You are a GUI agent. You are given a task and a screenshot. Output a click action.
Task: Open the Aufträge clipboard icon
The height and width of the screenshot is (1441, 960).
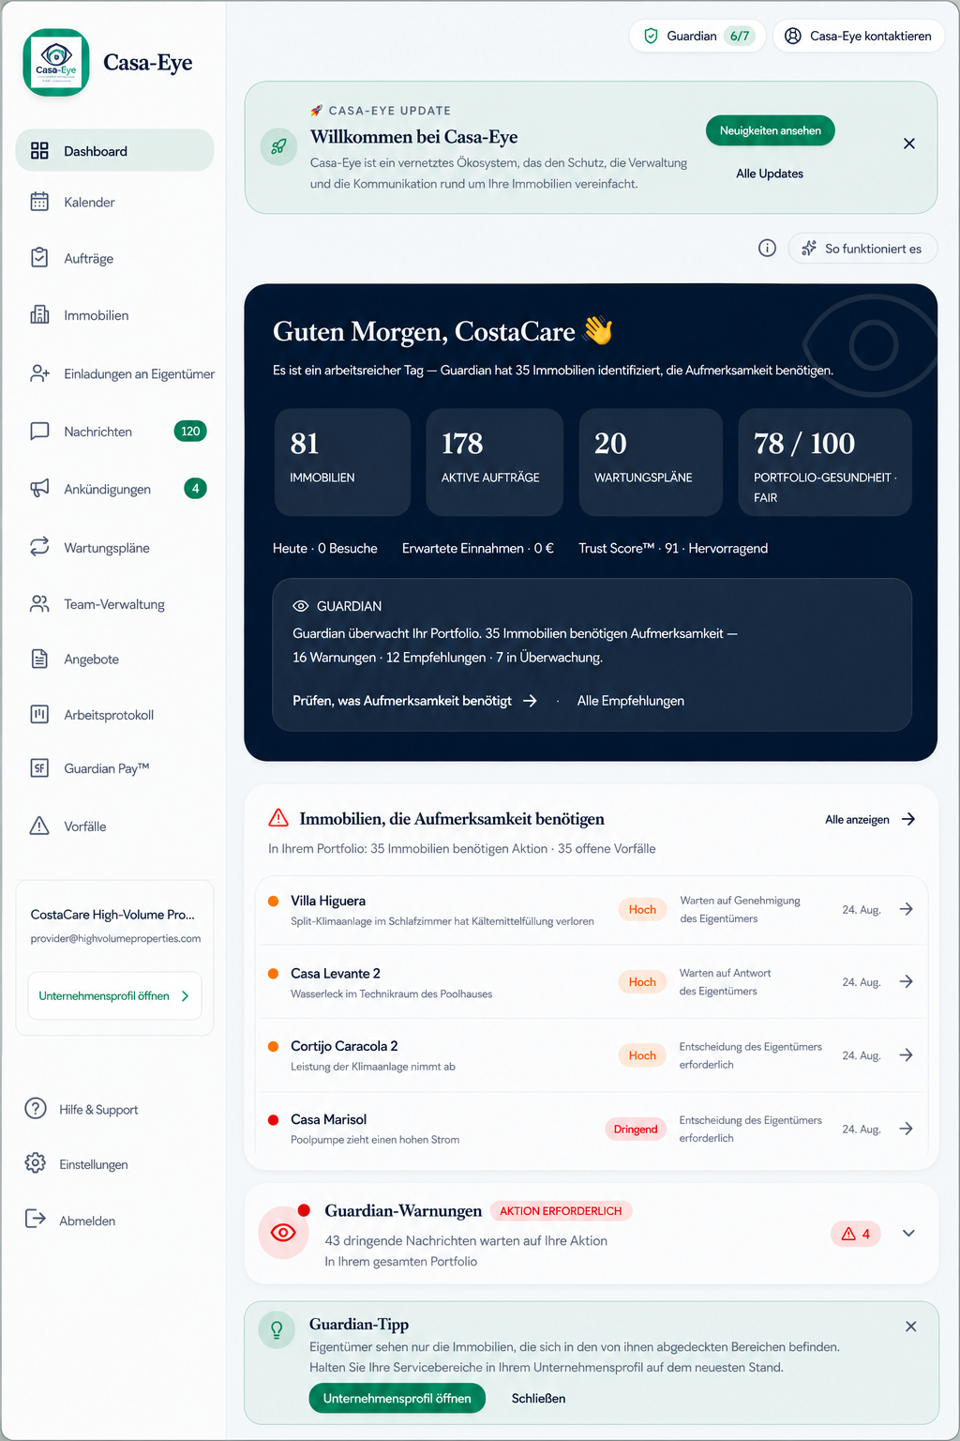pyautogui.click(x=39, y=258)
